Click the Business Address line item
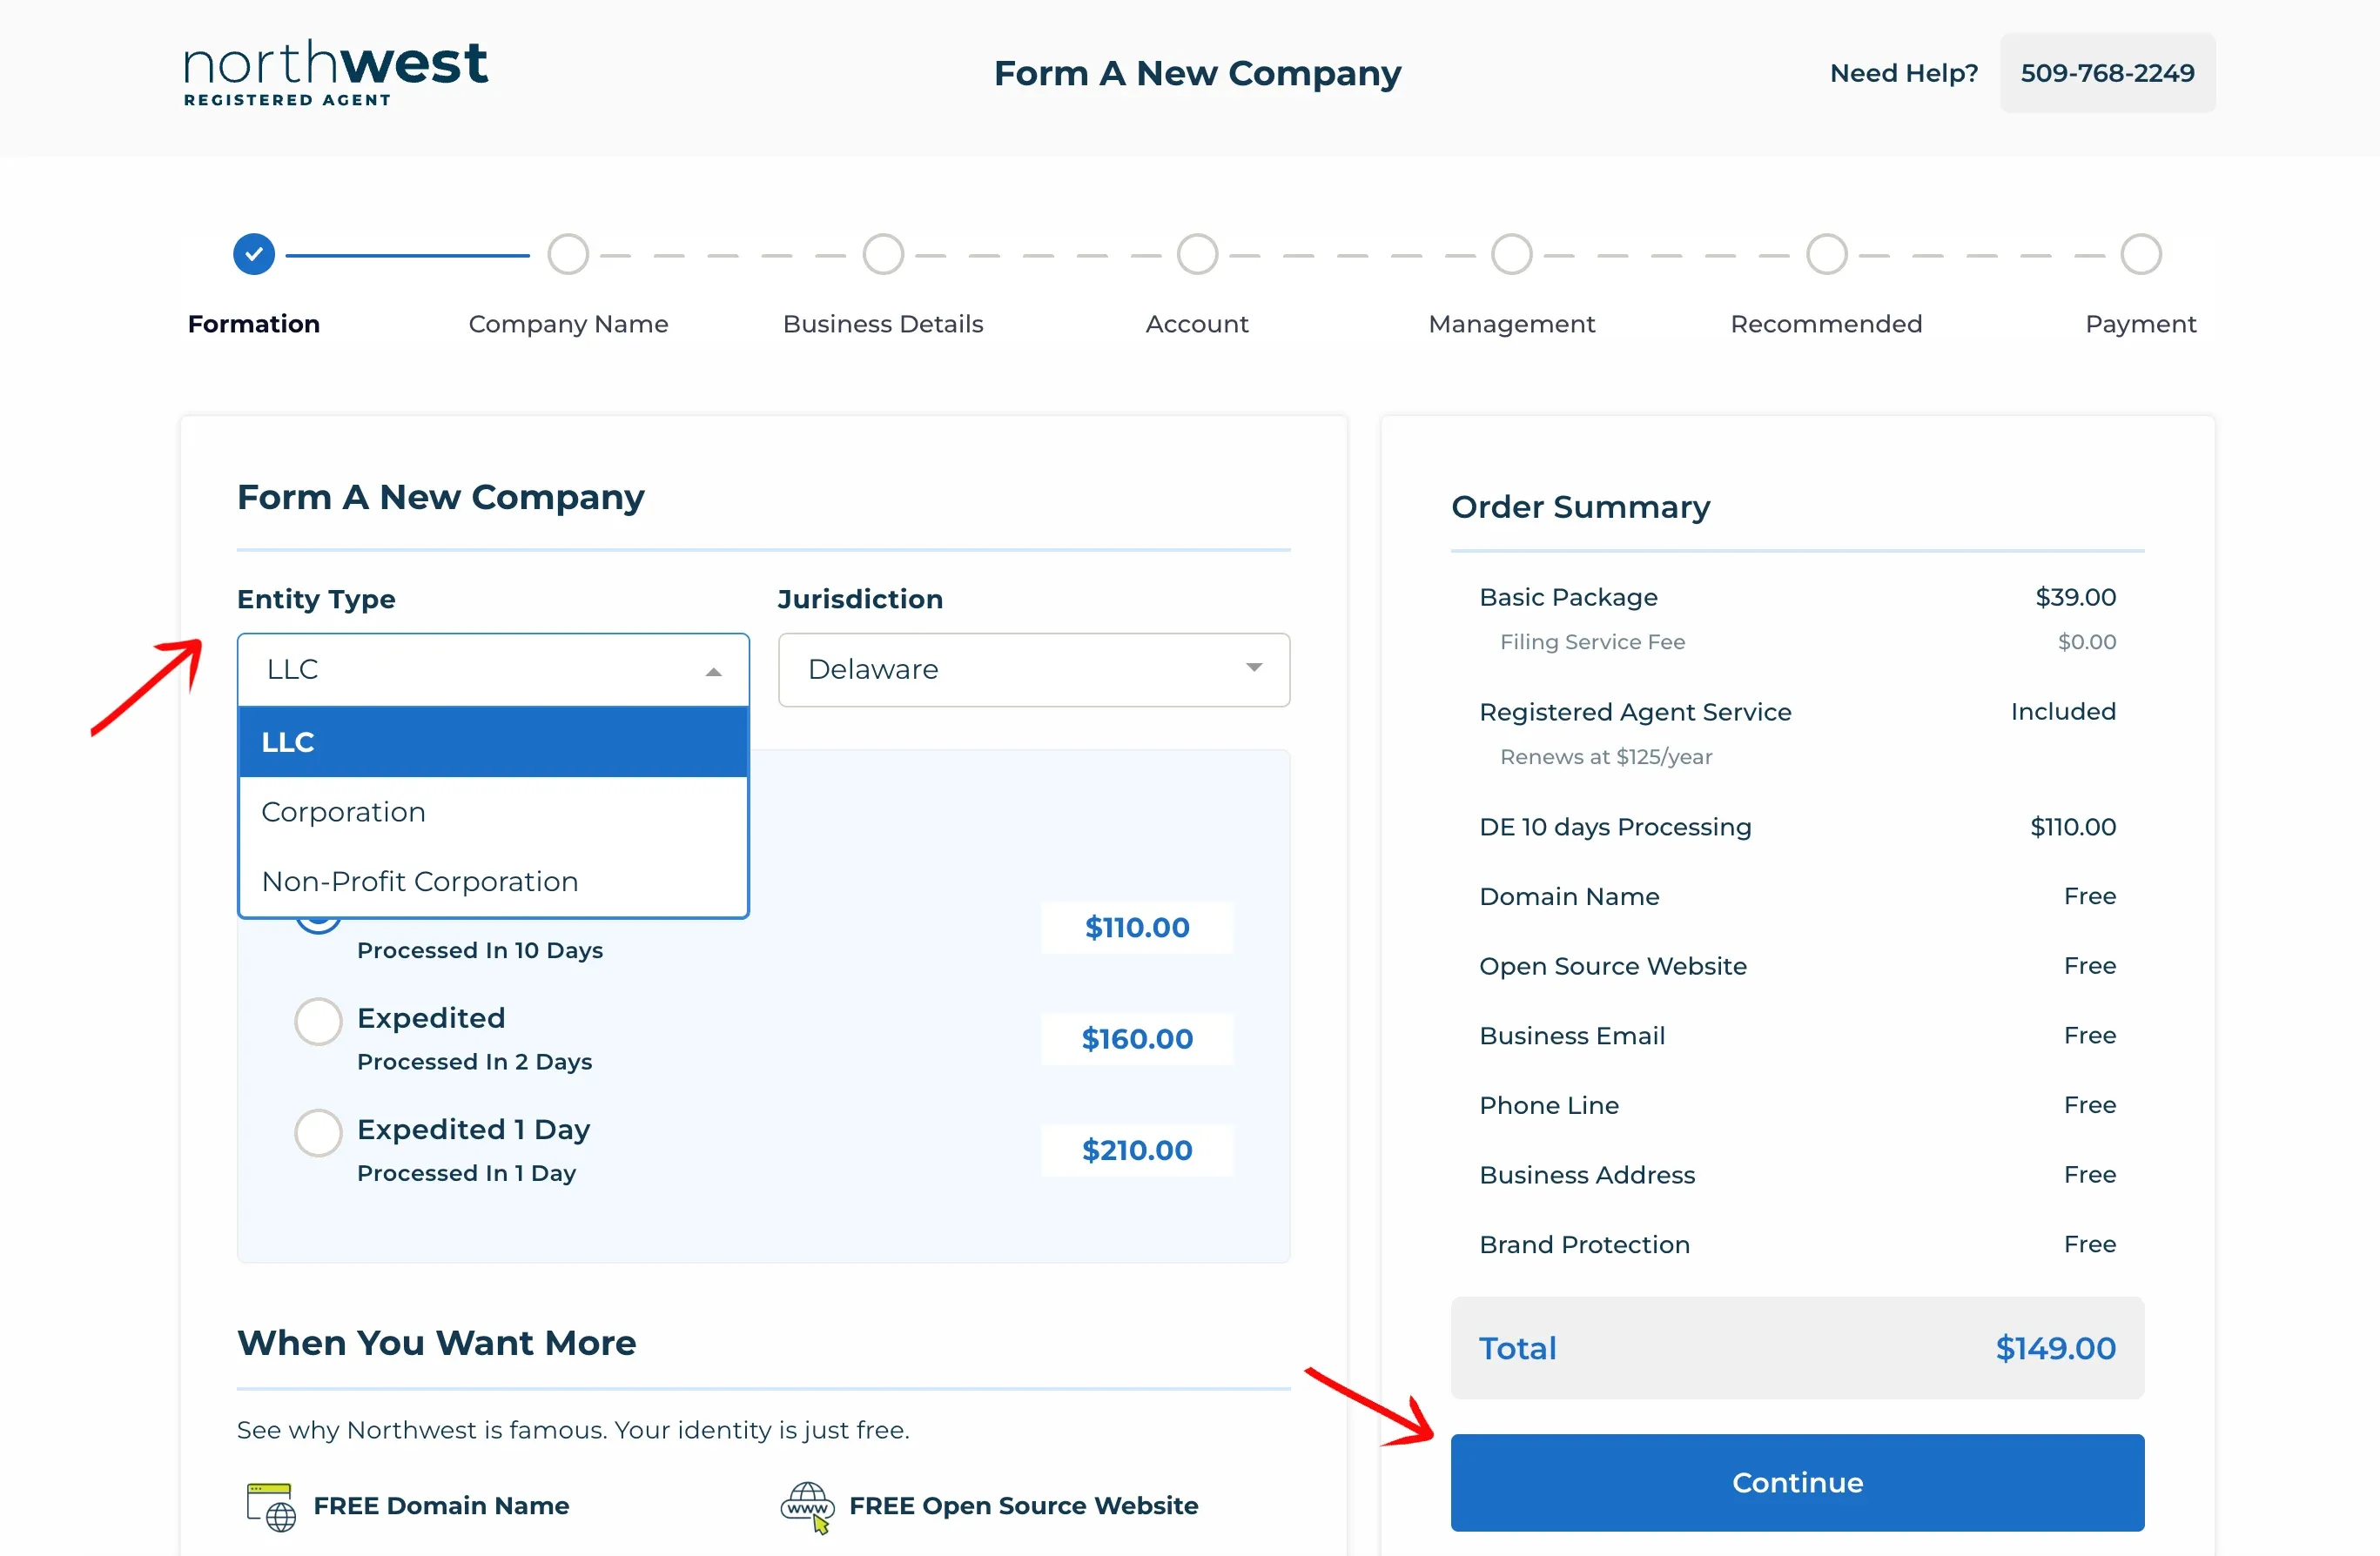This screenshot has width=2380, height=1556. pyautogui.click(x=1797, y=1174)
